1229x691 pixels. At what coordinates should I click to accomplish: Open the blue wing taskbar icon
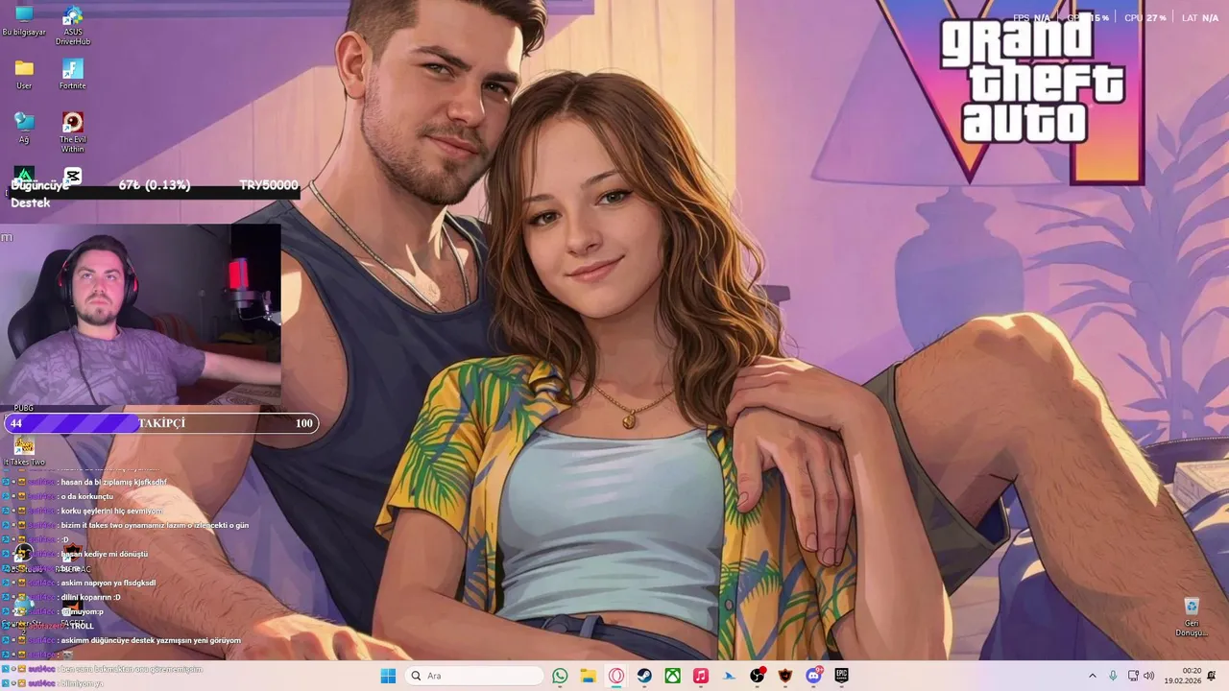point(729,676)
